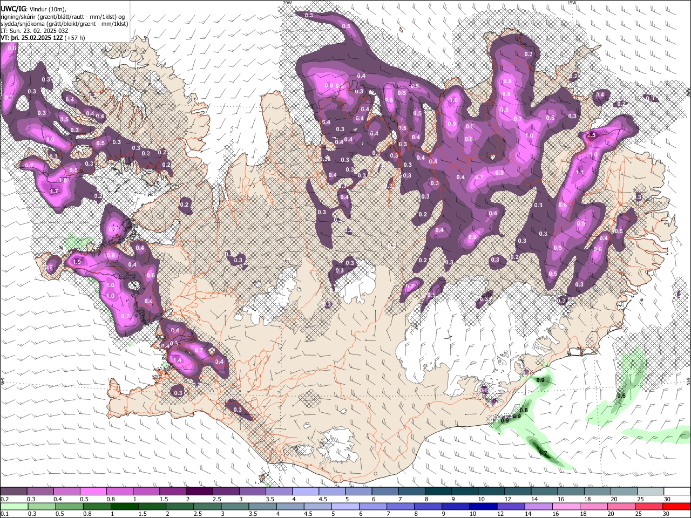Click the red lower legend swatch after 30
The image size is (691, 518).
click(x=677, y=507)
